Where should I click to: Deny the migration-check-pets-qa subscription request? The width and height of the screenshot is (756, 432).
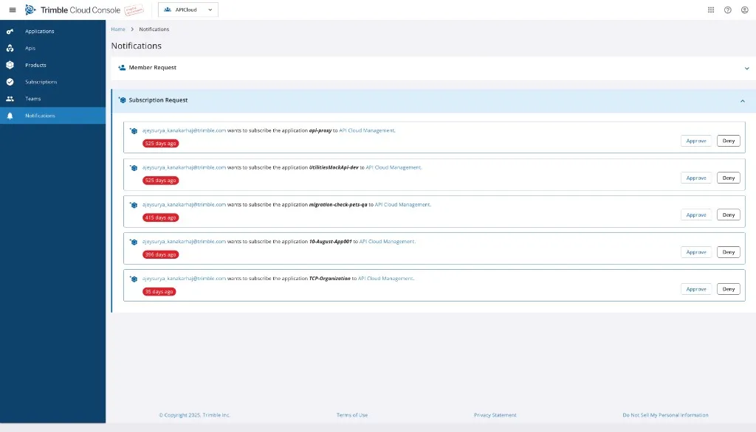coord(729,215)
